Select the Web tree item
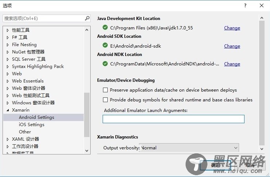270x177 pixels. pyautogui.click(x=17, y=74)
